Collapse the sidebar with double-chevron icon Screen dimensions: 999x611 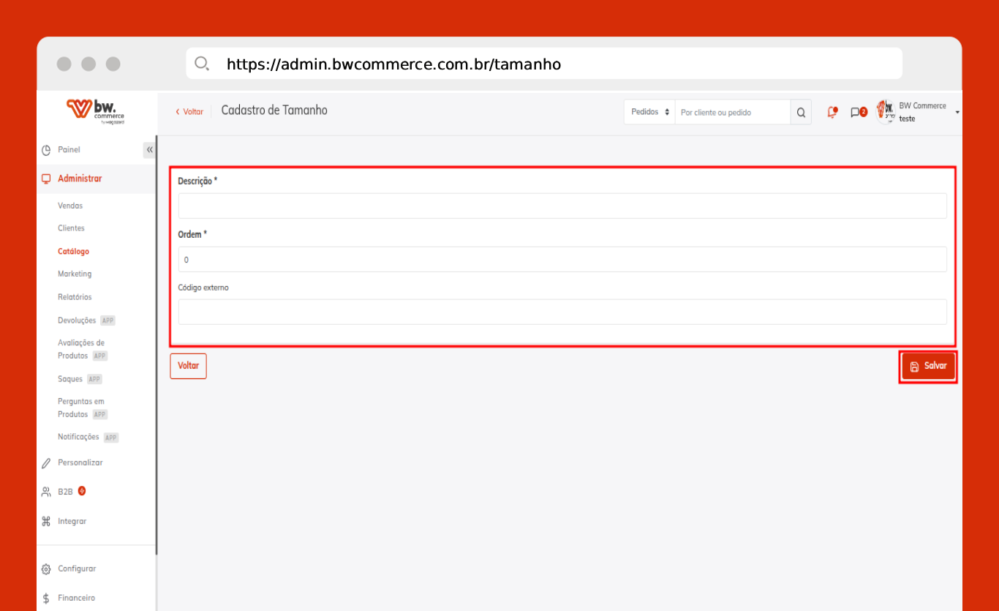[149, 150]
